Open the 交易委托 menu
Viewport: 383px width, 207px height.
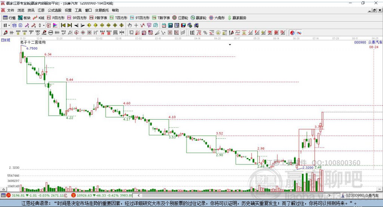click(x=102, y=10)
